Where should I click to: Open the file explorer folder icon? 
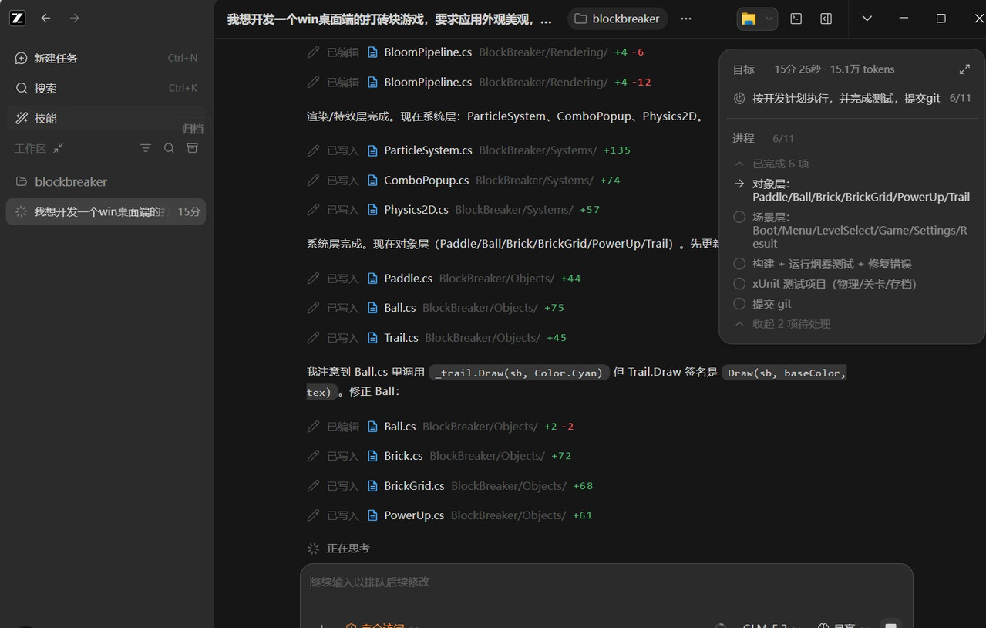tap(749, 19)
